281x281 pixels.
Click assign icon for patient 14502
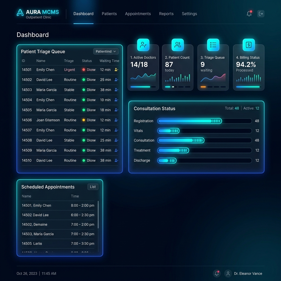point(116,80)
